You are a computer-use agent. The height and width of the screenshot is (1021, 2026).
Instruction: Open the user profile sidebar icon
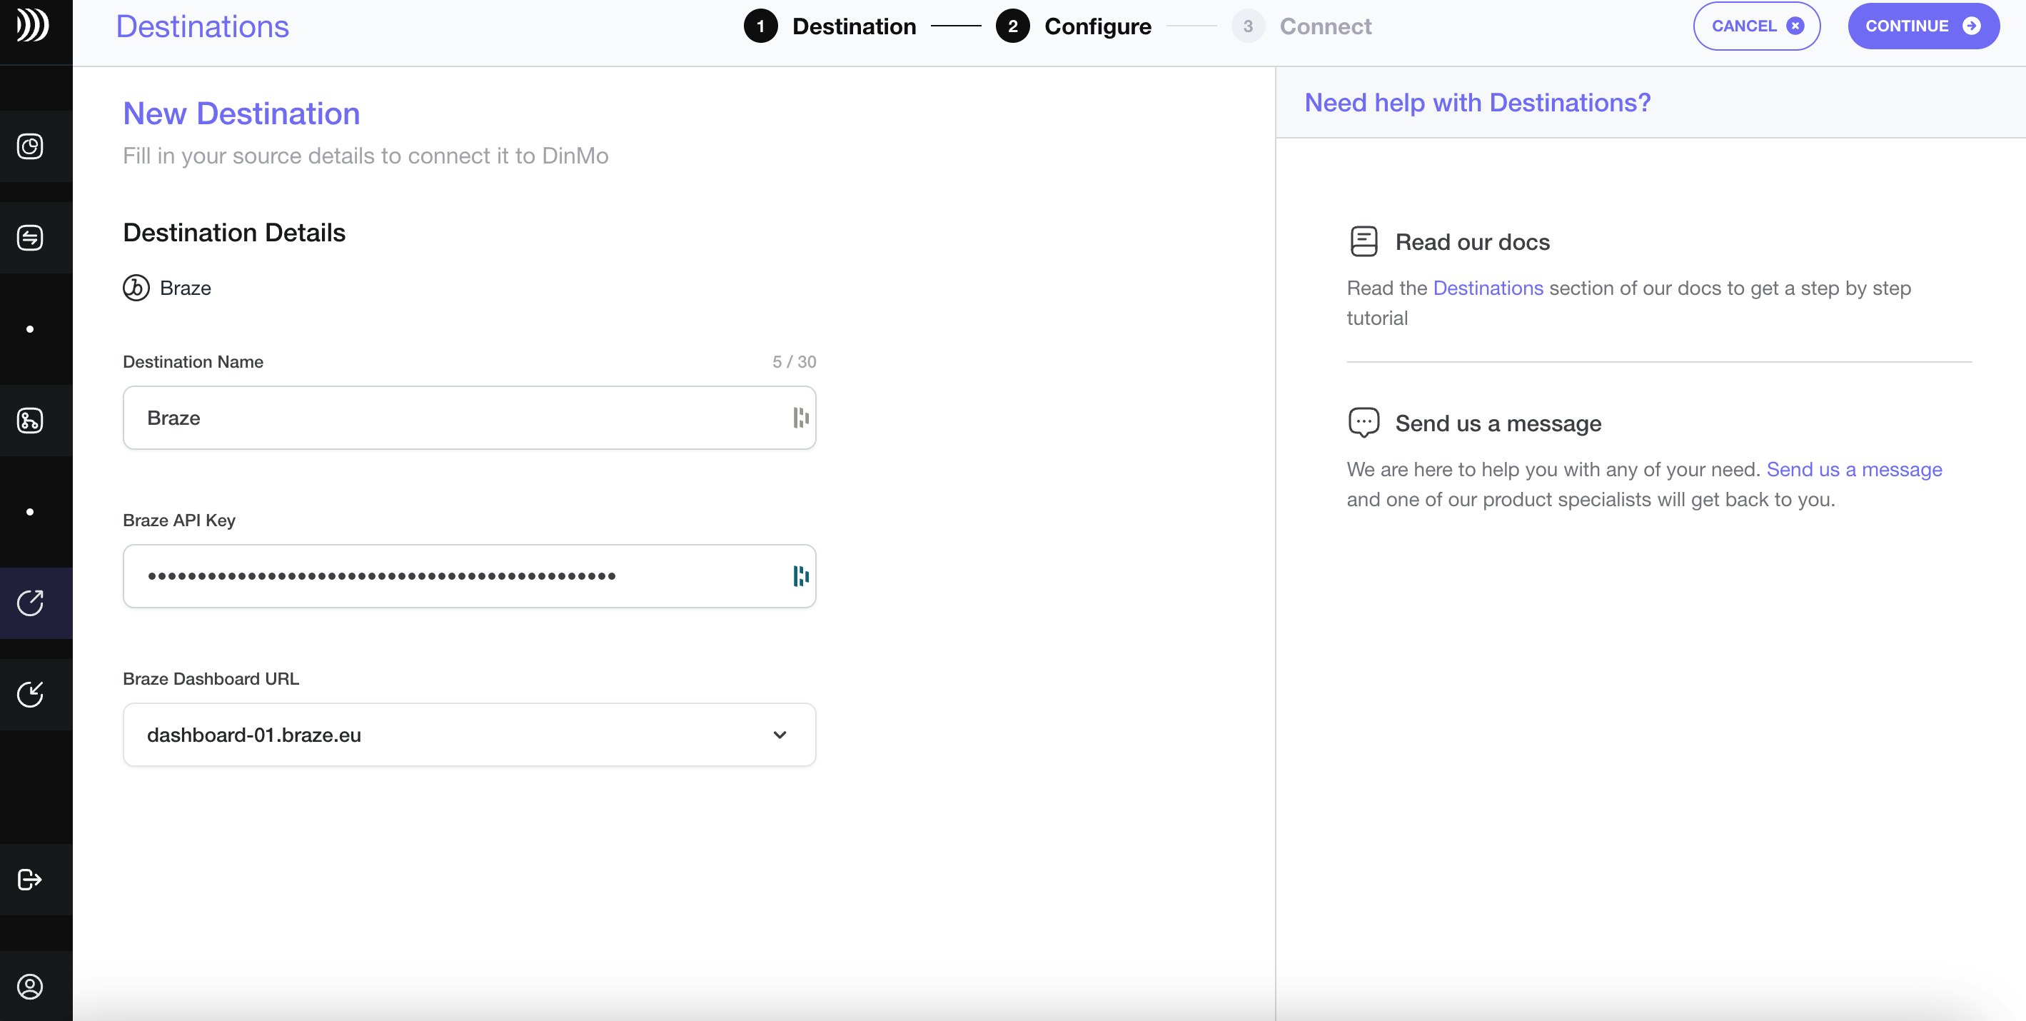pyautogui.click(x=30, y=987)
